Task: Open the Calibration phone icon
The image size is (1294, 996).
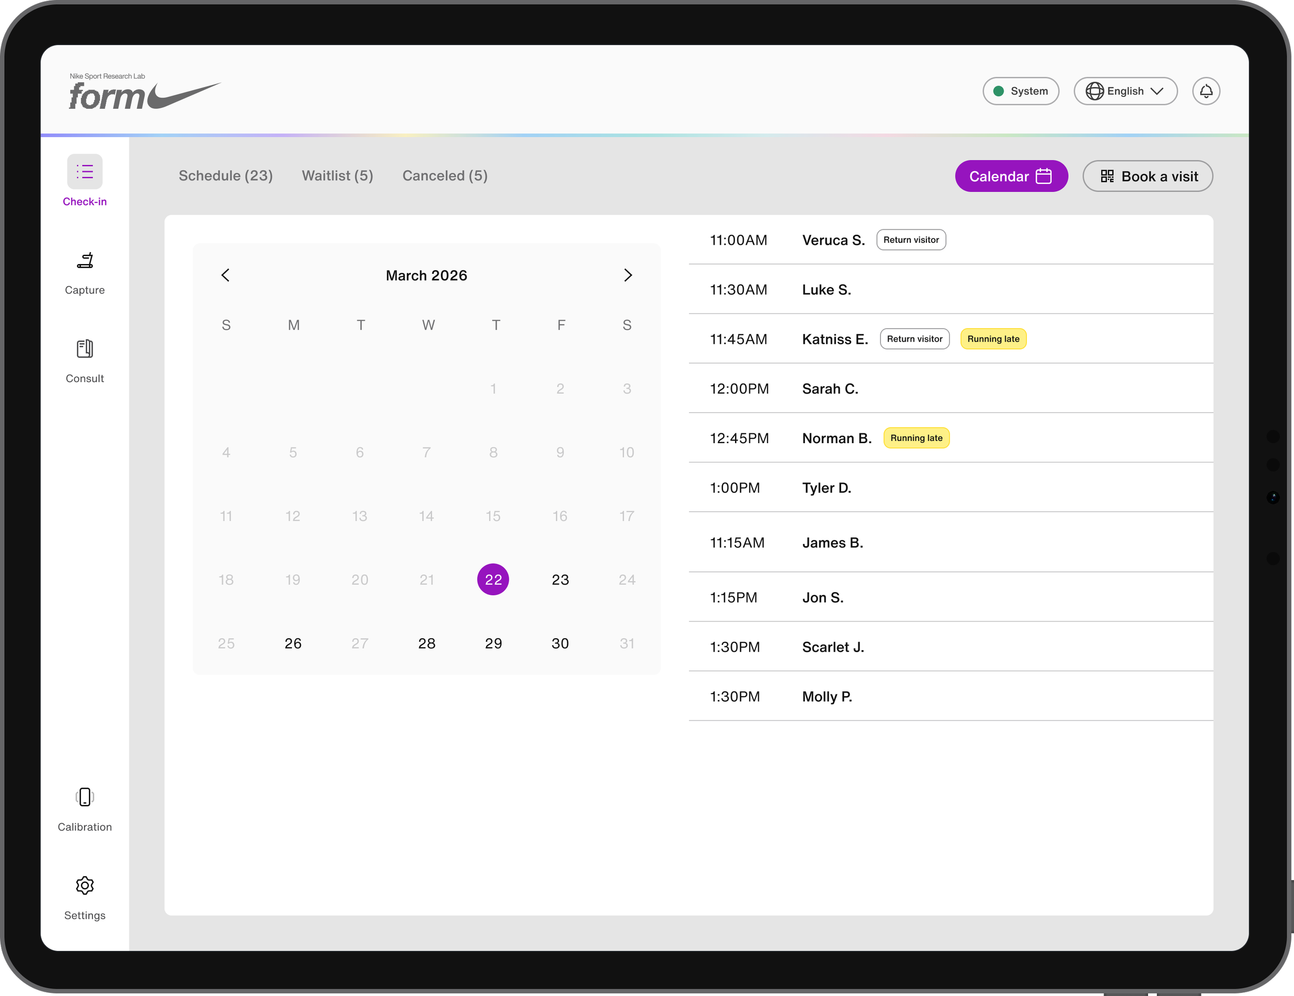Action: tap(85, 797)
